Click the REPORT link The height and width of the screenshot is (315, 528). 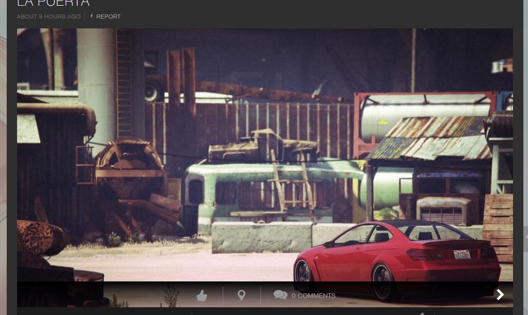[x=108, y=17]
